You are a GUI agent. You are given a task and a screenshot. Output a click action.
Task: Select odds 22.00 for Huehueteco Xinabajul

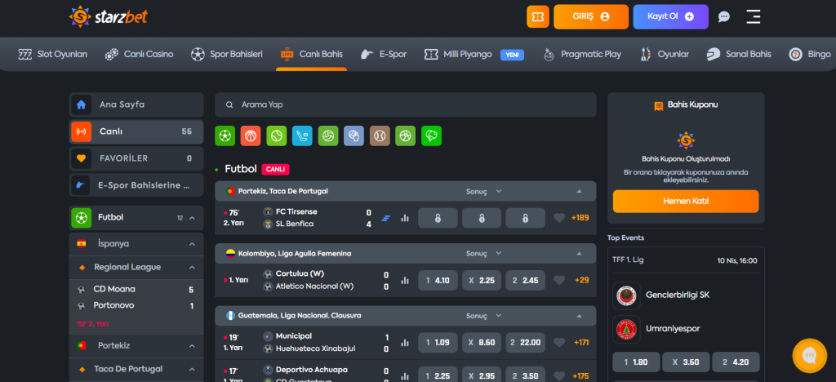pyautogui.click(x=525, y=343)
